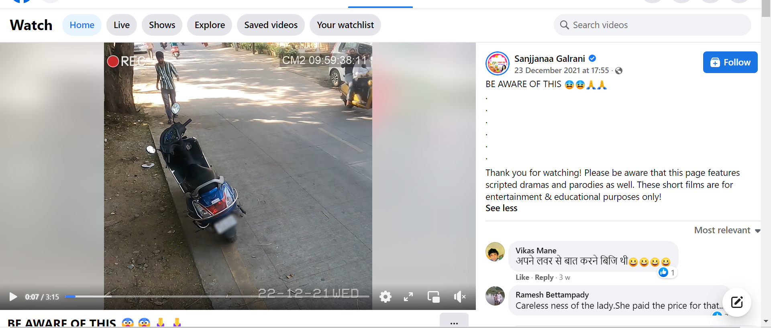Image resolution: width=771 pixels, height=328 pixels.
Task: Collapse description with See less
Action: [x=501, y=208]
